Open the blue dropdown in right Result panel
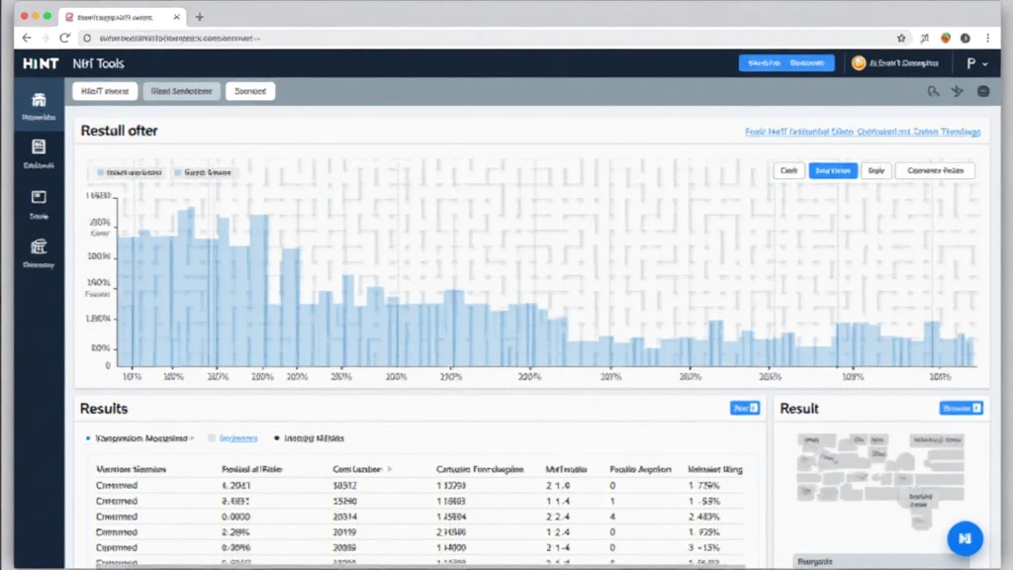Viewport: 1013px width, 570px height. click(x=960, y=408)
